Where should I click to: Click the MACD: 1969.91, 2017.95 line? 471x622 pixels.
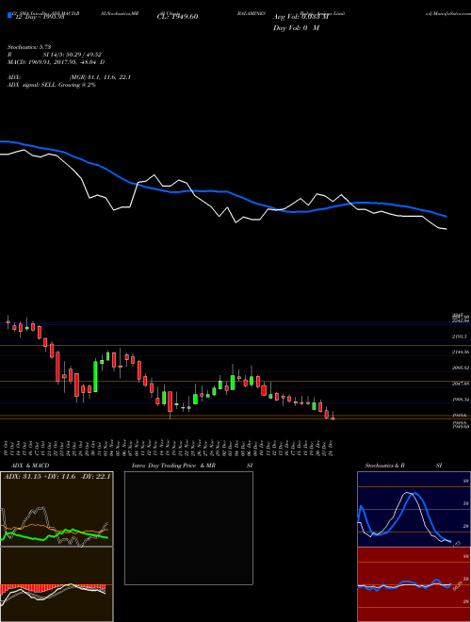coord(56,62)
